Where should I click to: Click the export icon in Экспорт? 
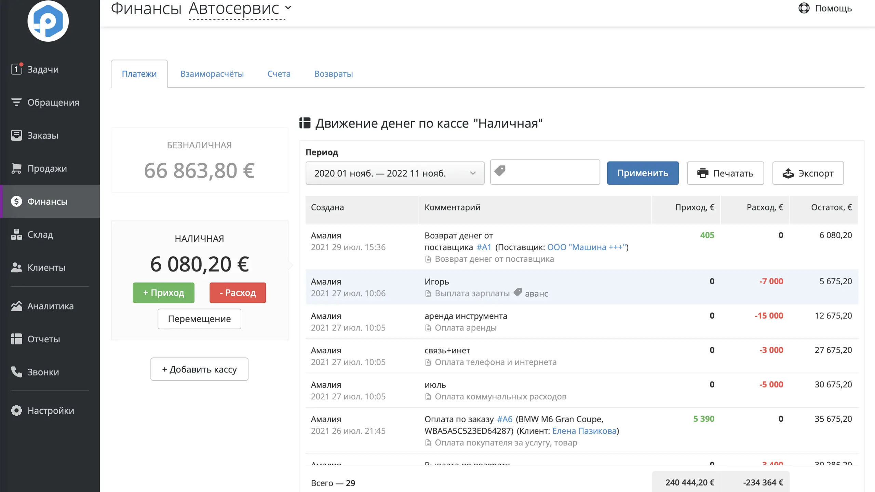(x=788, y=173)
